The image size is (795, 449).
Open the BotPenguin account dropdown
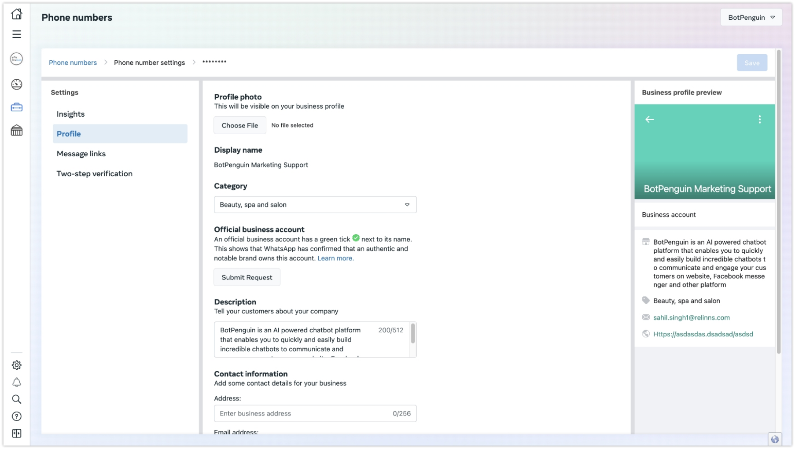coord(751,18)
